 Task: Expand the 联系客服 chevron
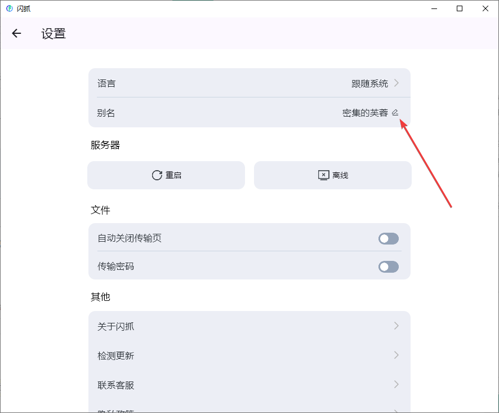tap(396, 385)
